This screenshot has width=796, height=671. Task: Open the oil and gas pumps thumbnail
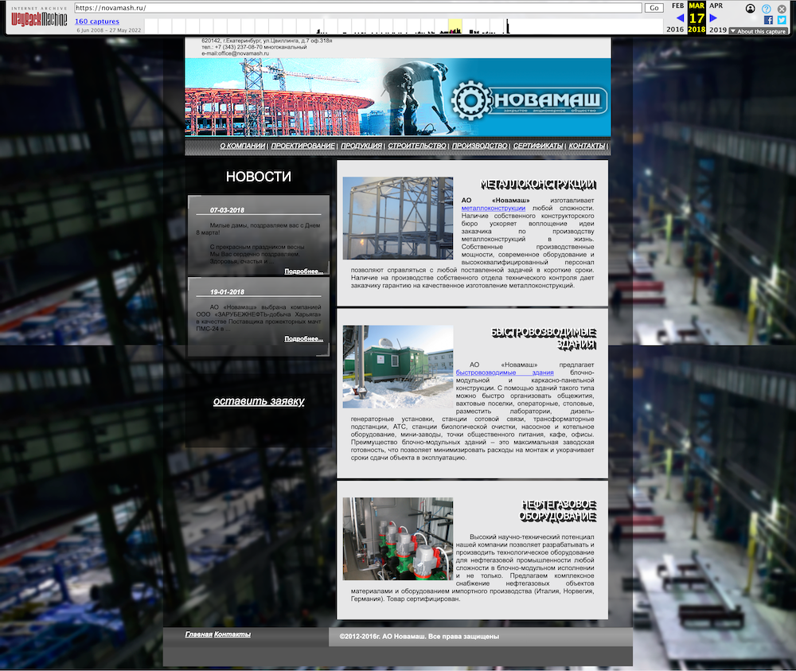pos(397,539)
